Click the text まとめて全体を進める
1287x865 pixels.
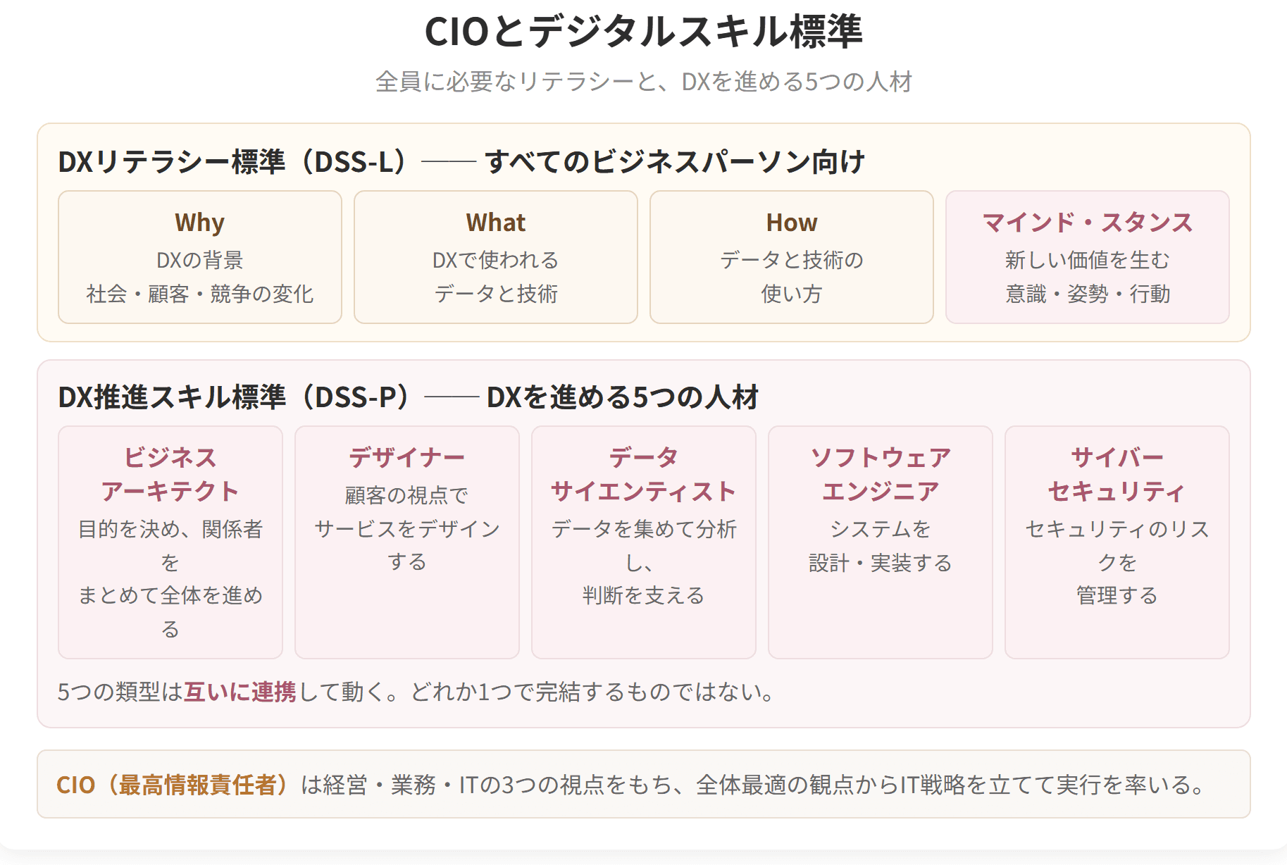click(x=170, y=611)
